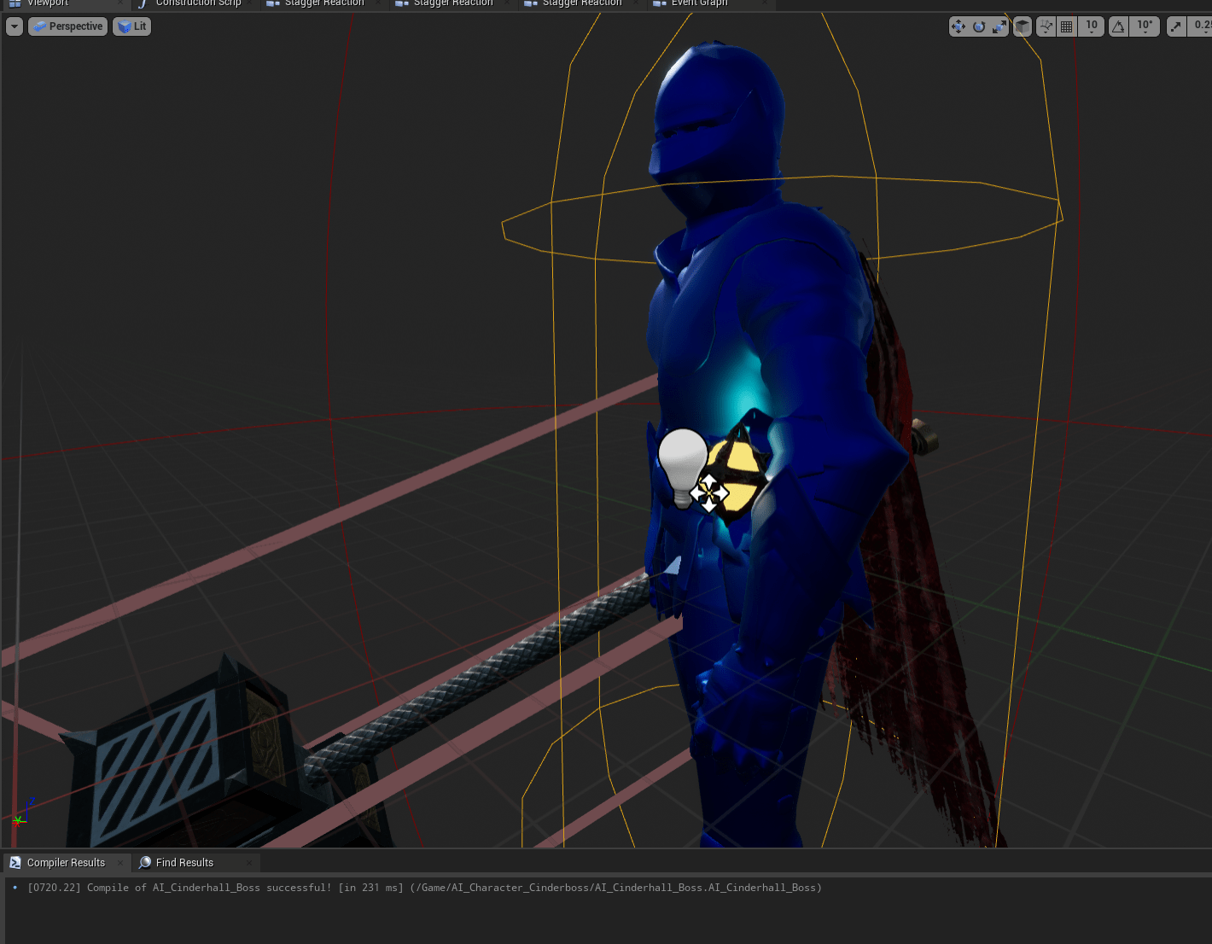Click the move gizmo handle on the character
1212x944 pixels.
(x=708, y=493)
